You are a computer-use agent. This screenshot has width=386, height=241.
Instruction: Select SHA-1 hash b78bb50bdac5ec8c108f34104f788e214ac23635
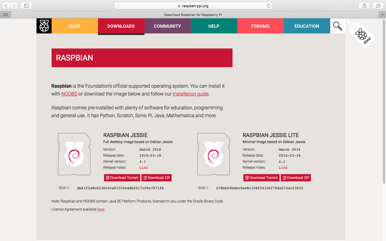tap(260, 188)
